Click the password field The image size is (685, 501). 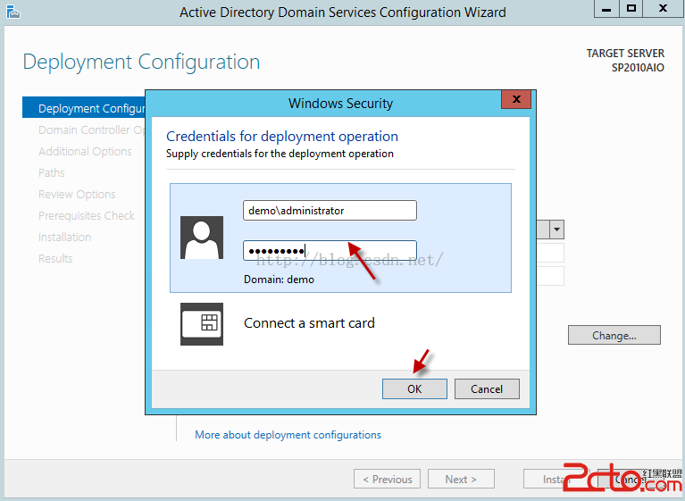click(x=330, y=251)
